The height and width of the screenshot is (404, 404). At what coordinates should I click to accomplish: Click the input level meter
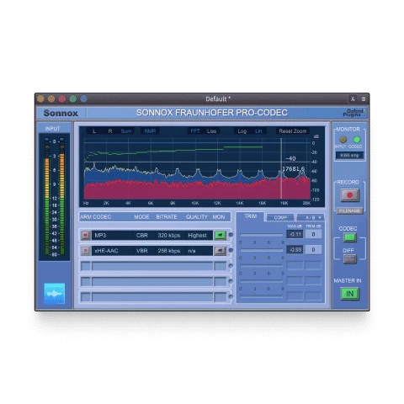pyautogui.click(x=55, y=197)
